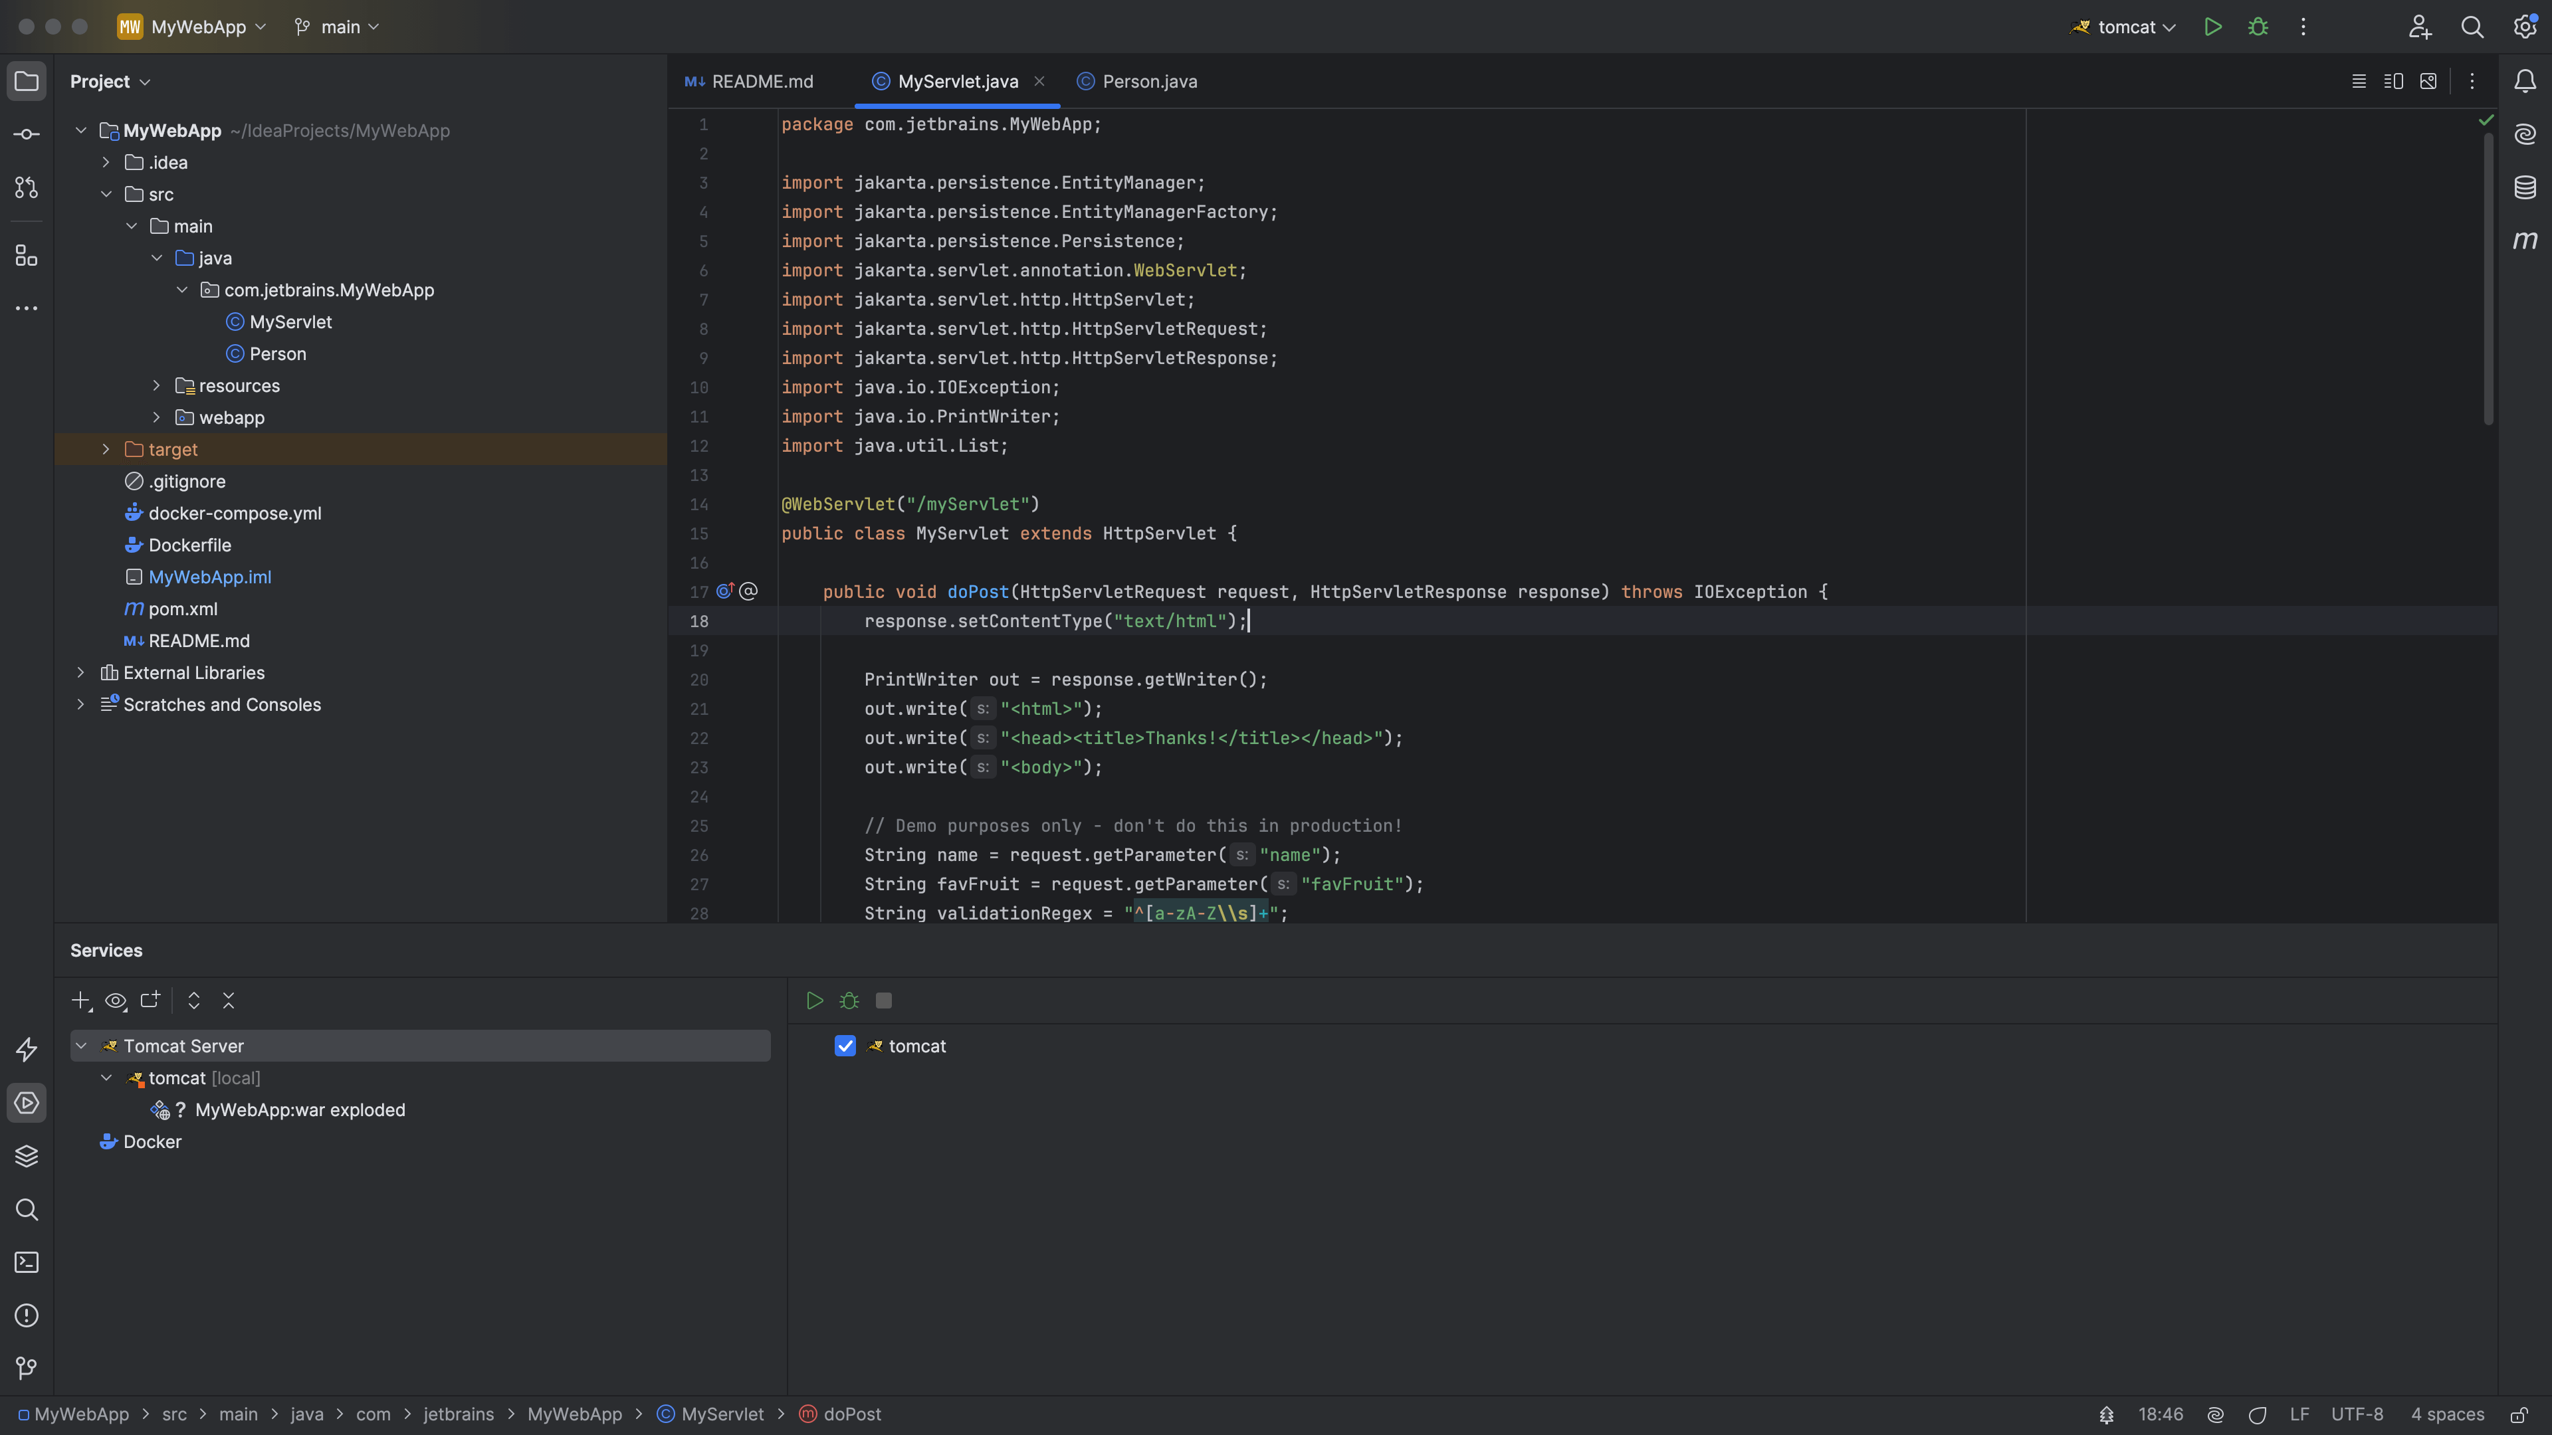The height and width of the screenshot is (1435, 2552).
Task: Collapse the src folder in Project tree
Action: pos(106,194)
